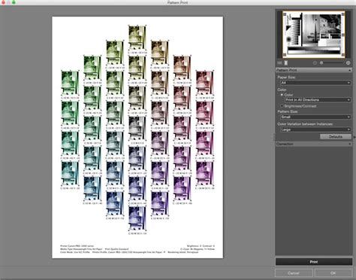Click the black-and-white preview thumbnail image
The width and height of the screenshot is (356, 280).
(x=314, y=35)
